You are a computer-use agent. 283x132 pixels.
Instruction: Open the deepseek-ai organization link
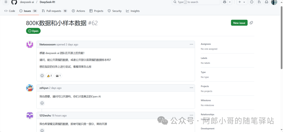tap(27, 2)
